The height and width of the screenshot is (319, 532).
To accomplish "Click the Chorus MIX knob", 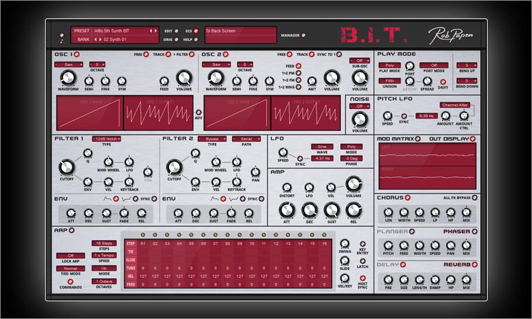I will 466,213.
